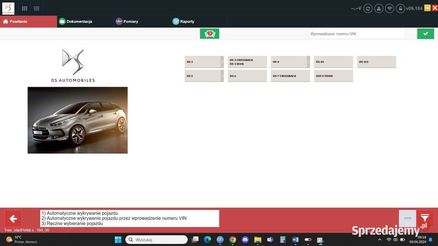Select the DS 4 model

click(289, 62)
